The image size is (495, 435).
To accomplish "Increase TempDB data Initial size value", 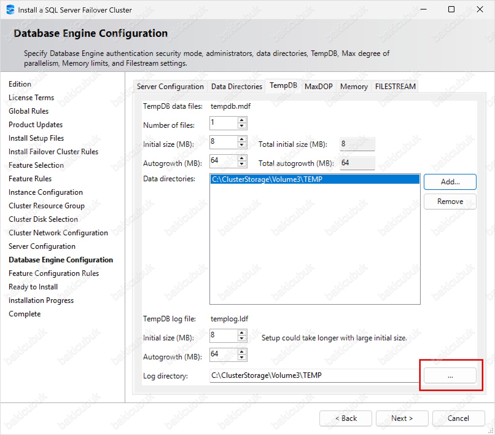I will [242, 139].
